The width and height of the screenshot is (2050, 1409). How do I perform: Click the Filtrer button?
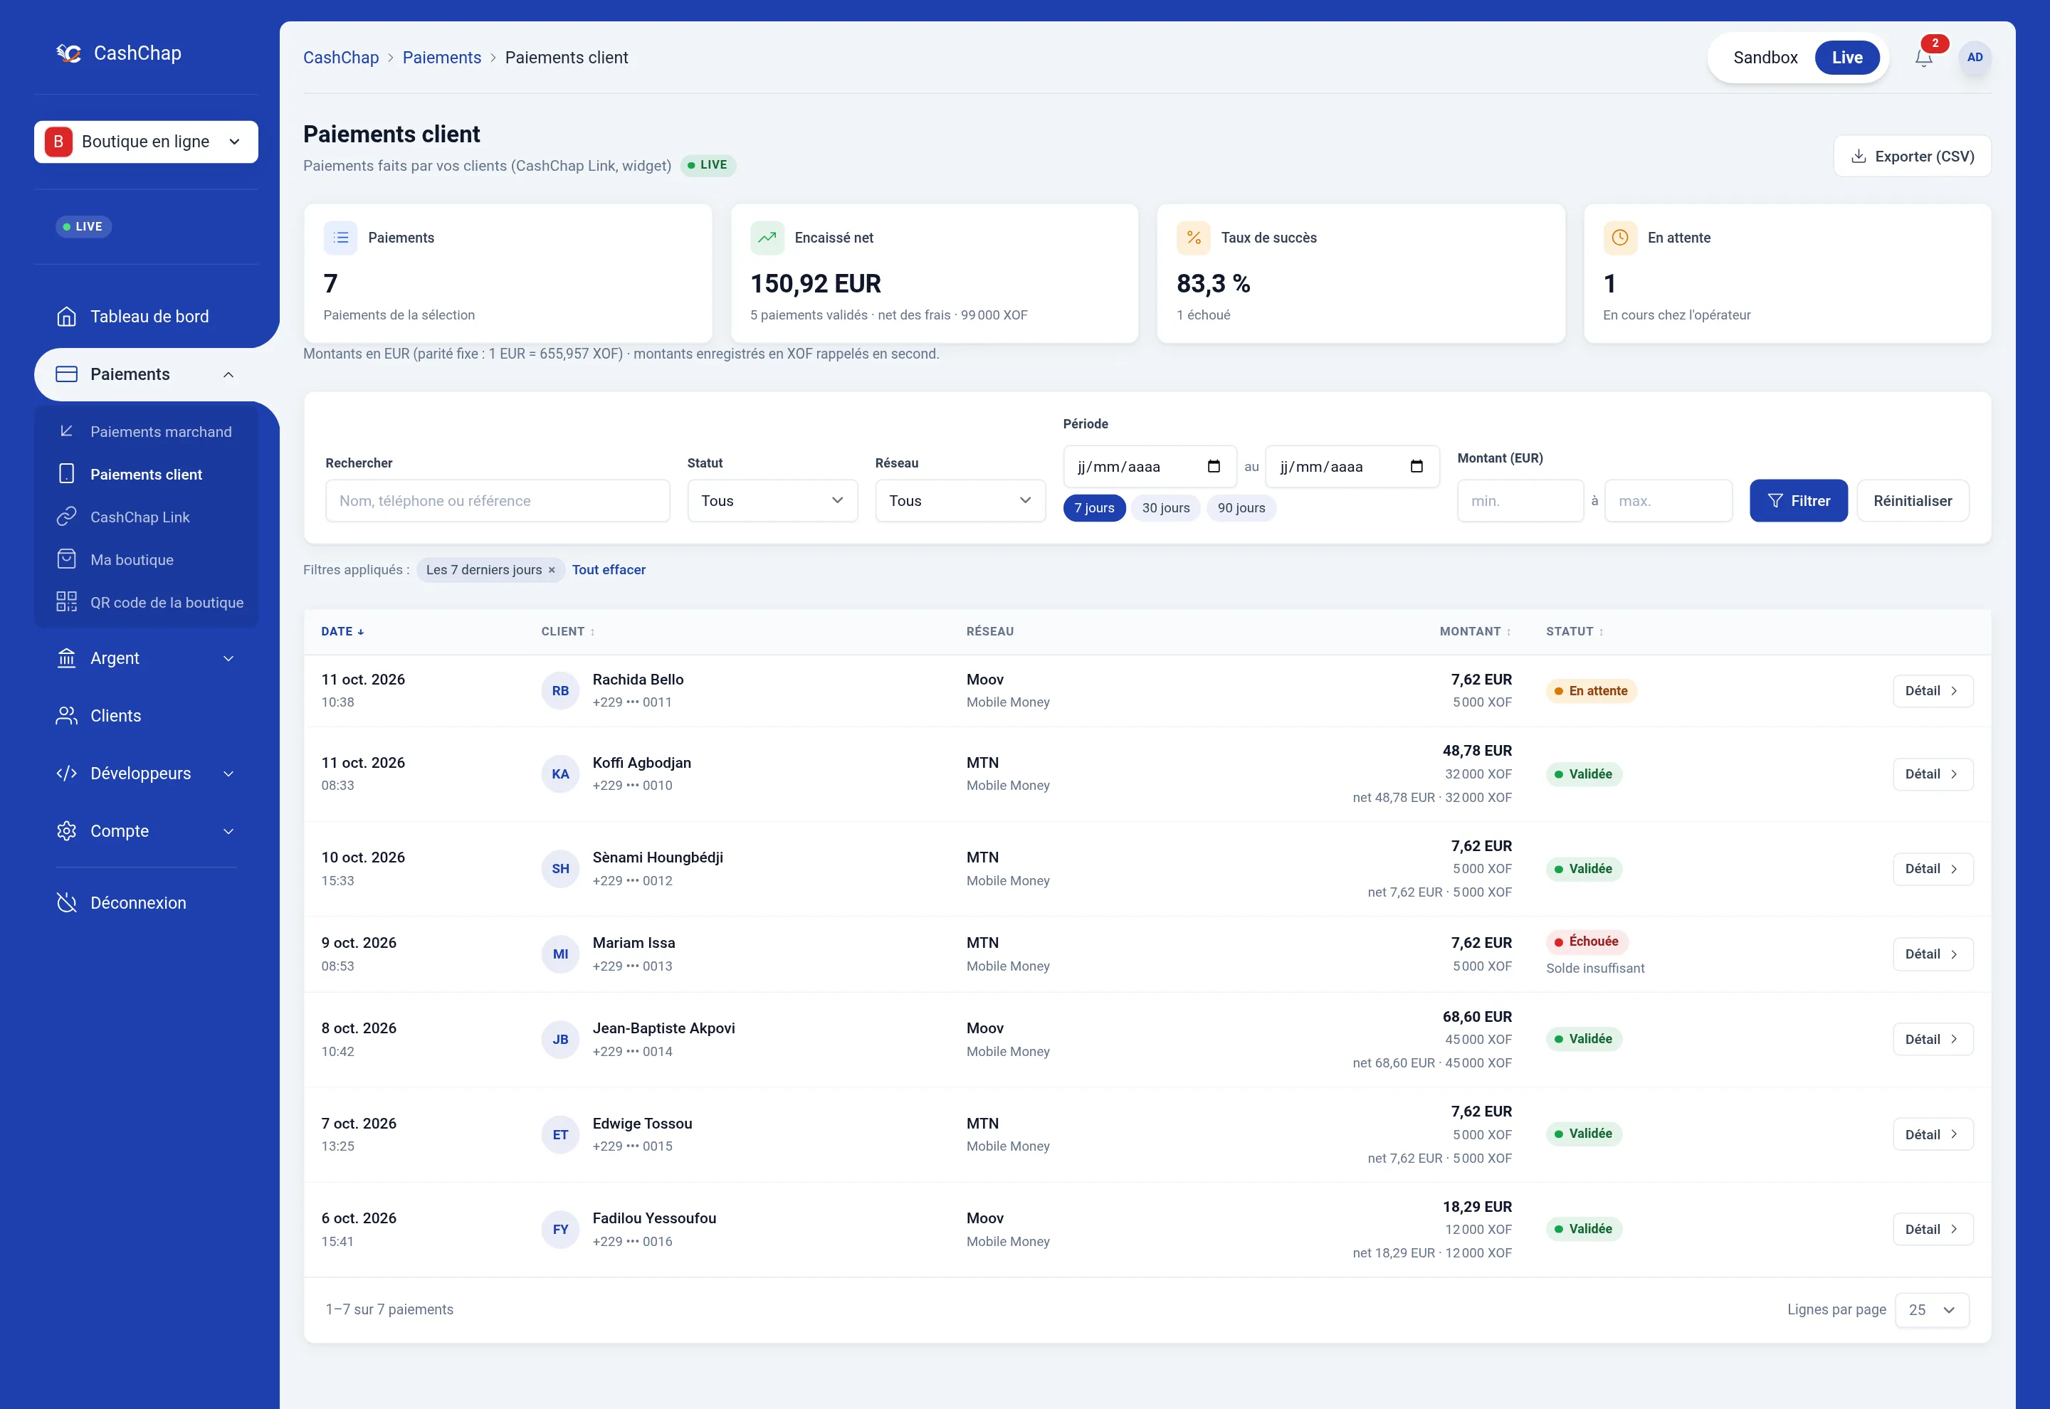(1799, 500)
